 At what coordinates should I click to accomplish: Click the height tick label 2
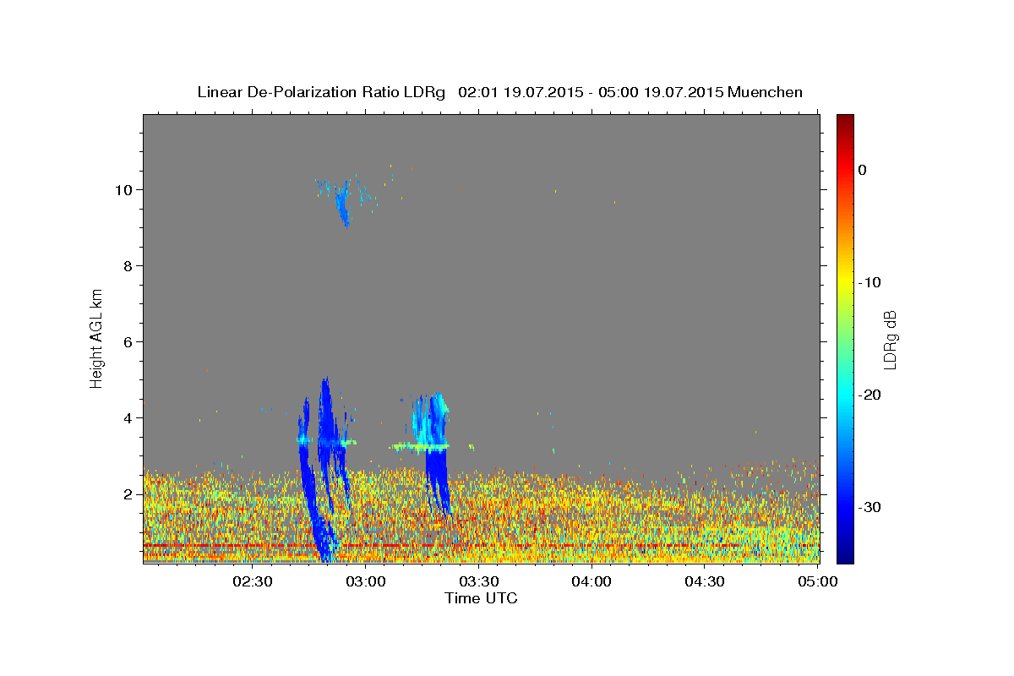pyautogui.click(x=129, y=493)
